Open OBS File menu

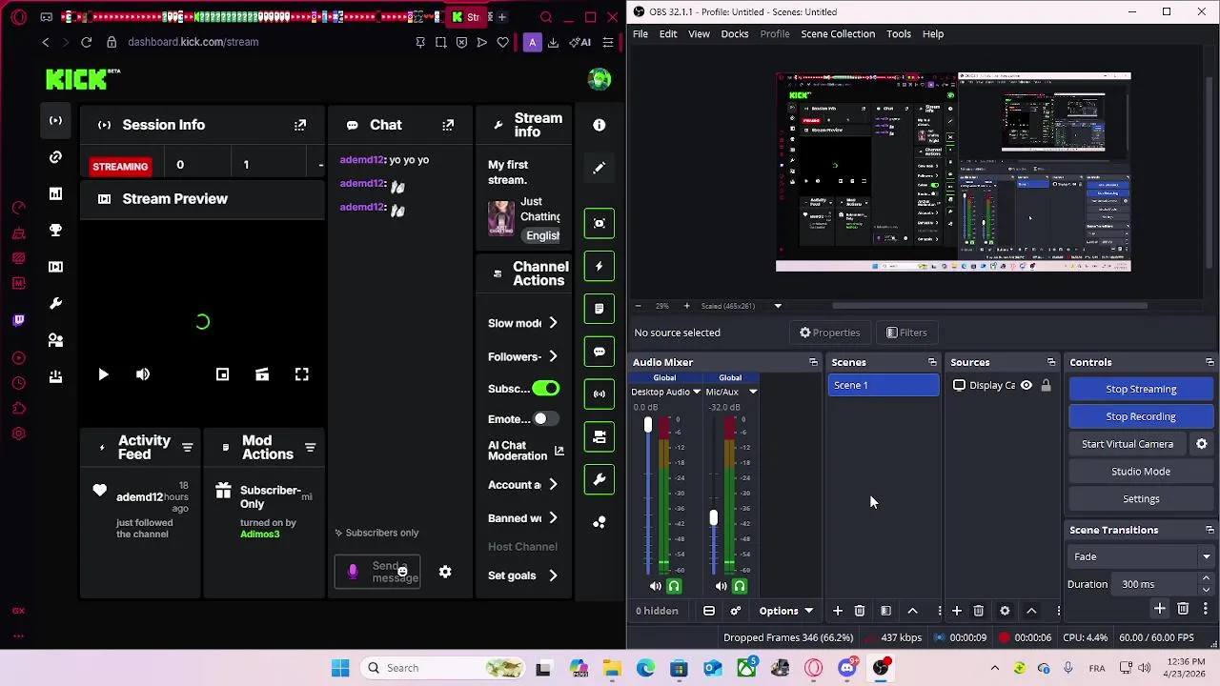point(640,33)
